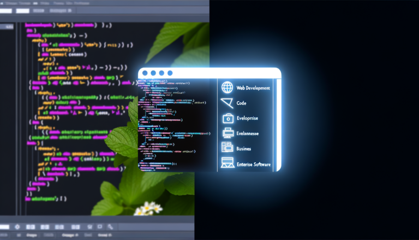This screenshot has height=240, width=419.
Task: Click the white input field in editor bottom toolbar
Action: click(5, 227)
